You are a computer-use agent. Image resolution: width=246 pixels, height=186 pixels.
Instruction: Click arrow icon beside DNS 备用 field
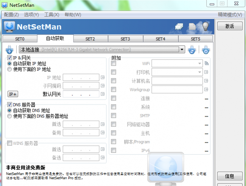103,133
